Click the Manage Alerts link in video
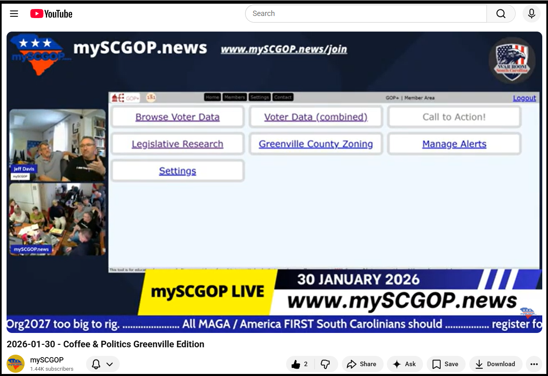 click(x=454, y=144)
